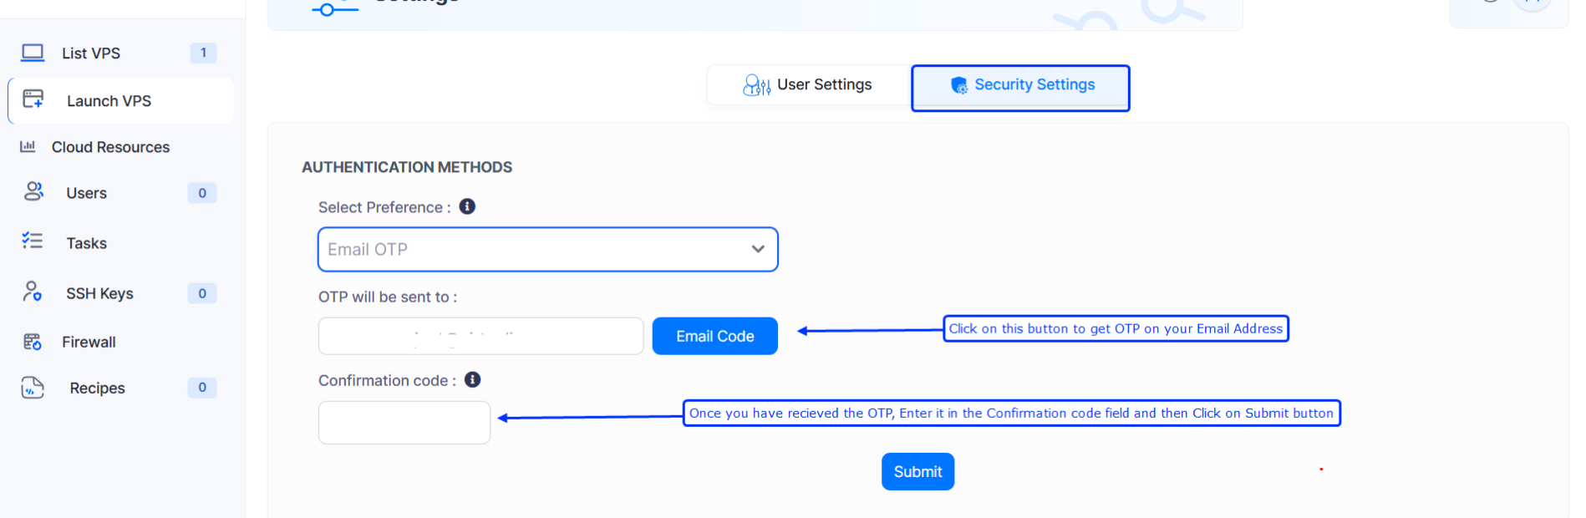Go to Cloud Resources in sidebar

[110, 147]
